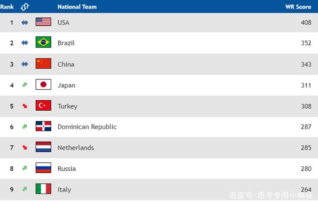The image size is (318, 204).
Task: Click Italy's WR score of 264
Action: coord(306,189)
